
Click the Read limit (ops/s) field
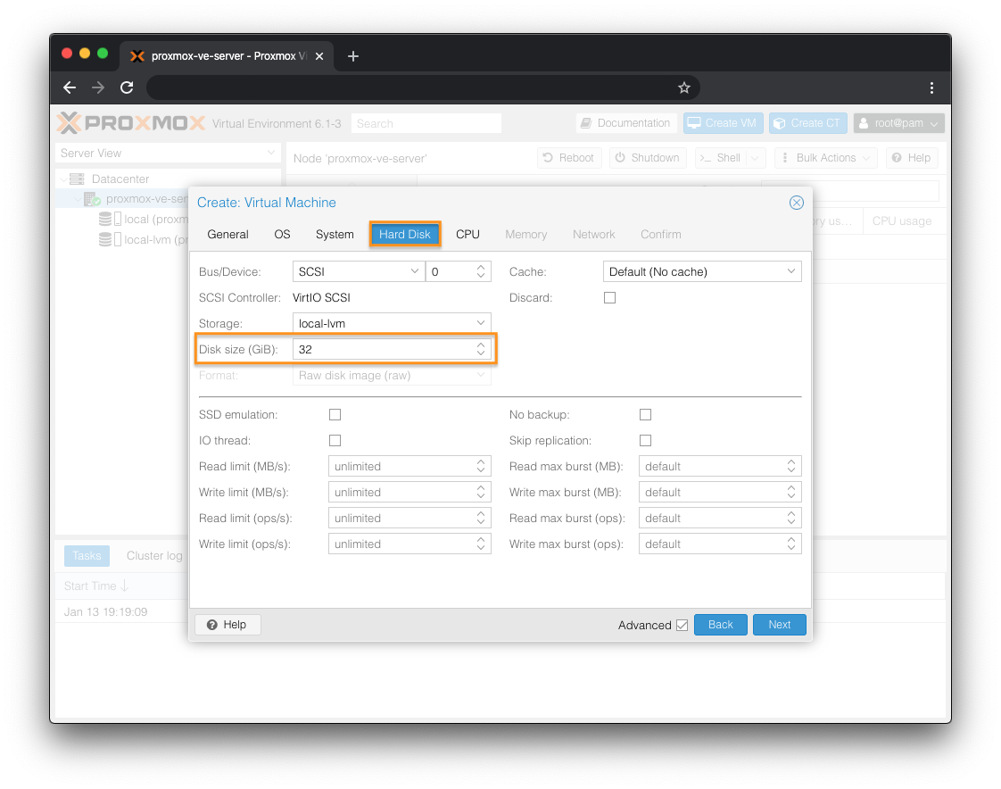pos(409,519)
